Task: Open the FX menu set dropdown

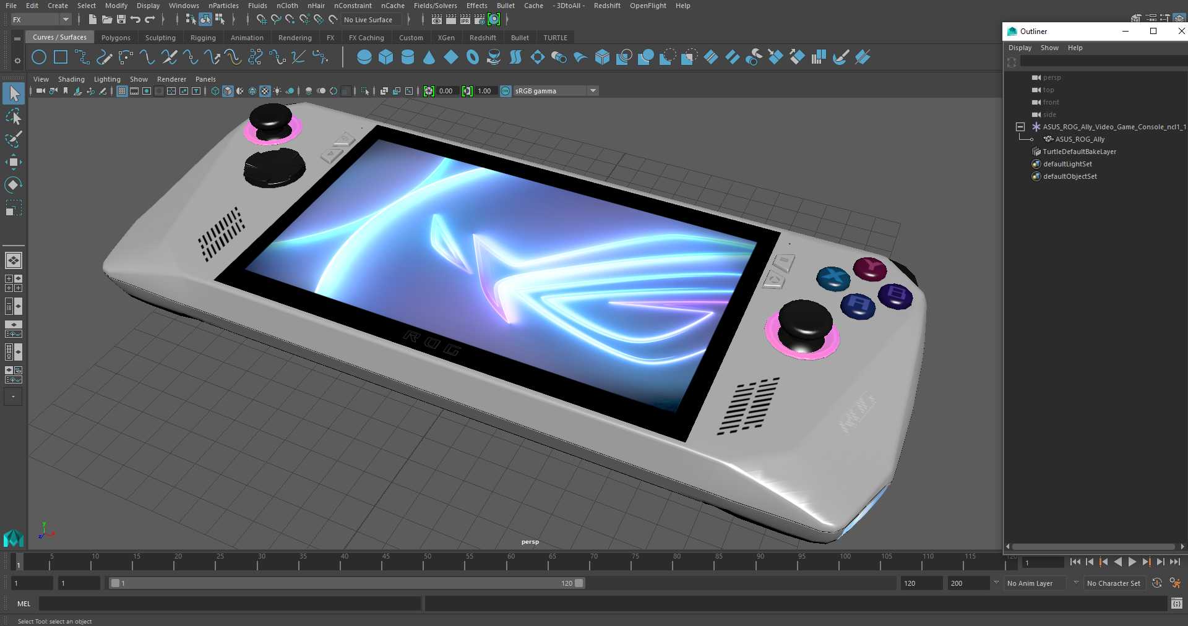Action: coord(41,20)
